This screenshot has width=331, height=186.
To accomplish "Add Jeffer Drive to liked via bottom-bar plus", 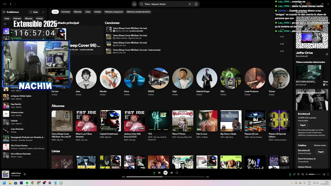I will [25, 174].
